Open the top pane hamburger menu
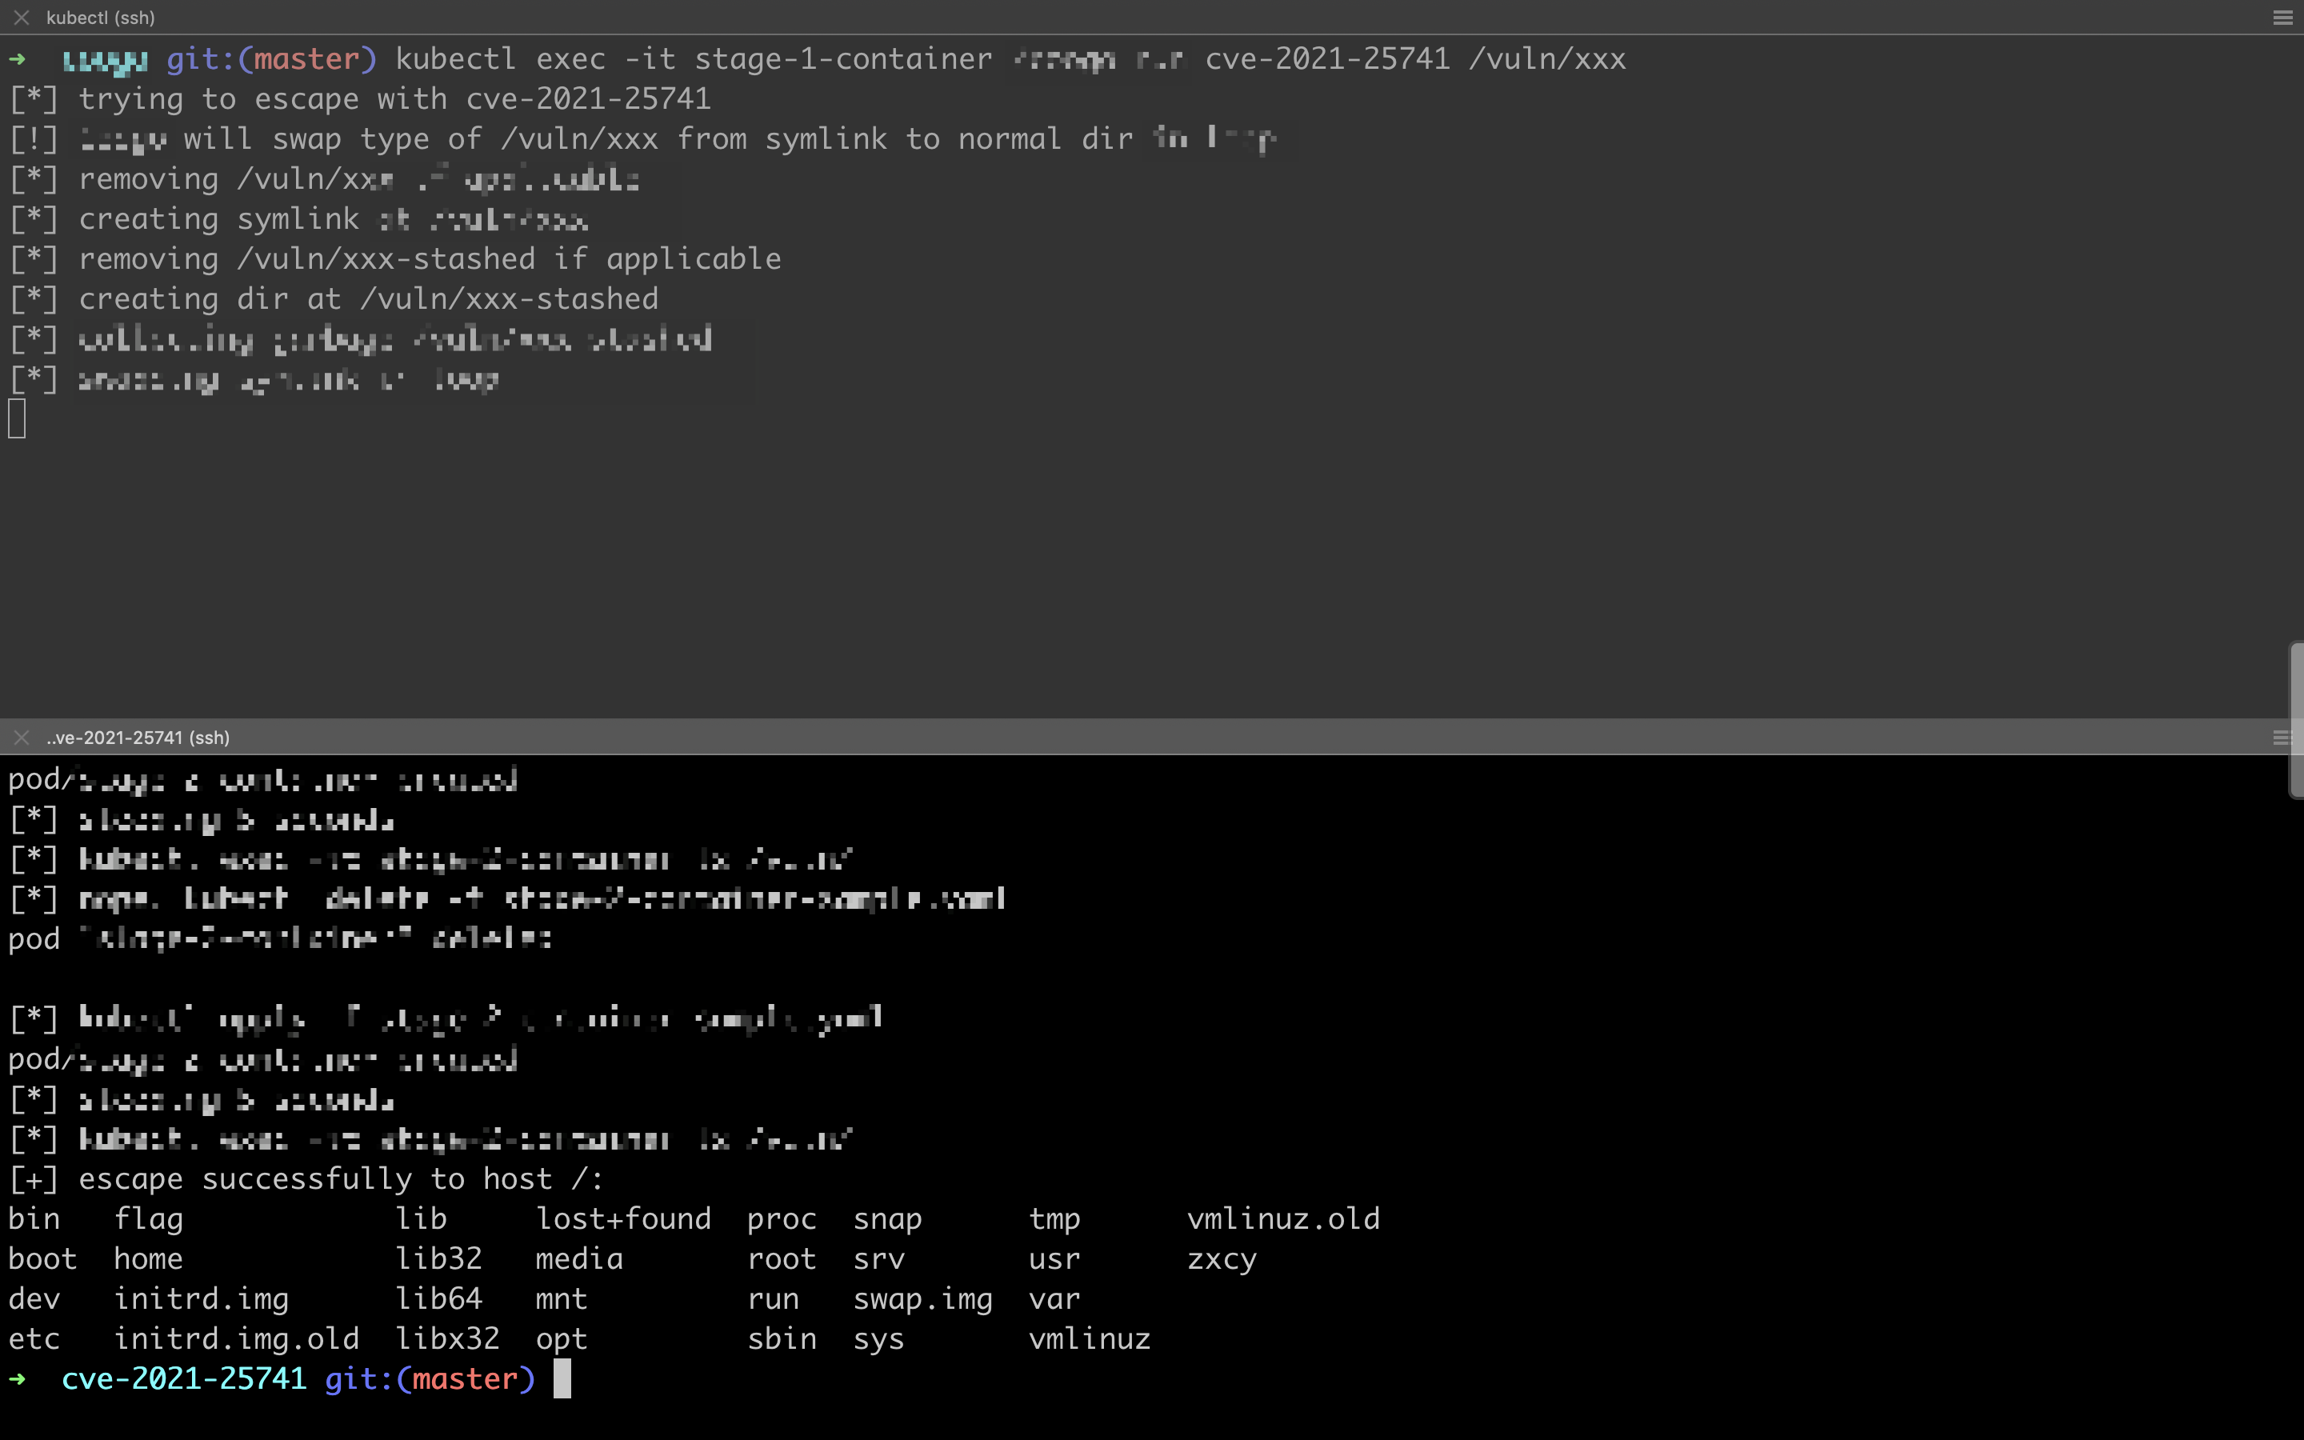The height and width of the screenshot is (1440, 2304). [2282, 17]
